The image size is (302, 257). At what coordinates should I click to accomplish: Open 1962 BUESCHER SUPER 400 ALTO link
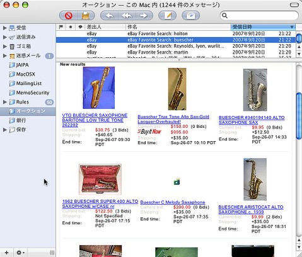(100, 203)
